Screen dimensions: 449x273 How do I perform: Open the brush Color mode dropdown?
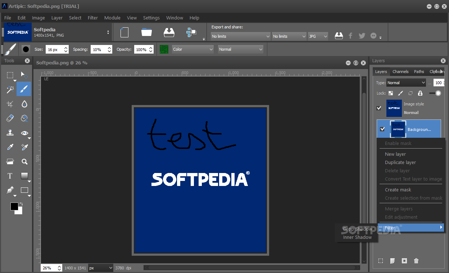(x=193, y=49)
